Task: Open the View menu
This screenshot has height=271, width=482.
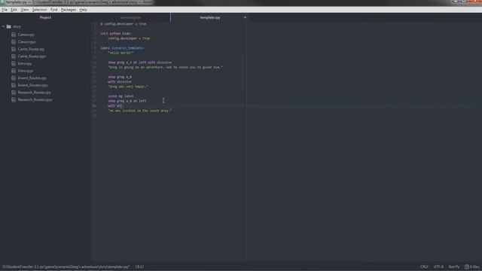Action: tap(24, 10)
